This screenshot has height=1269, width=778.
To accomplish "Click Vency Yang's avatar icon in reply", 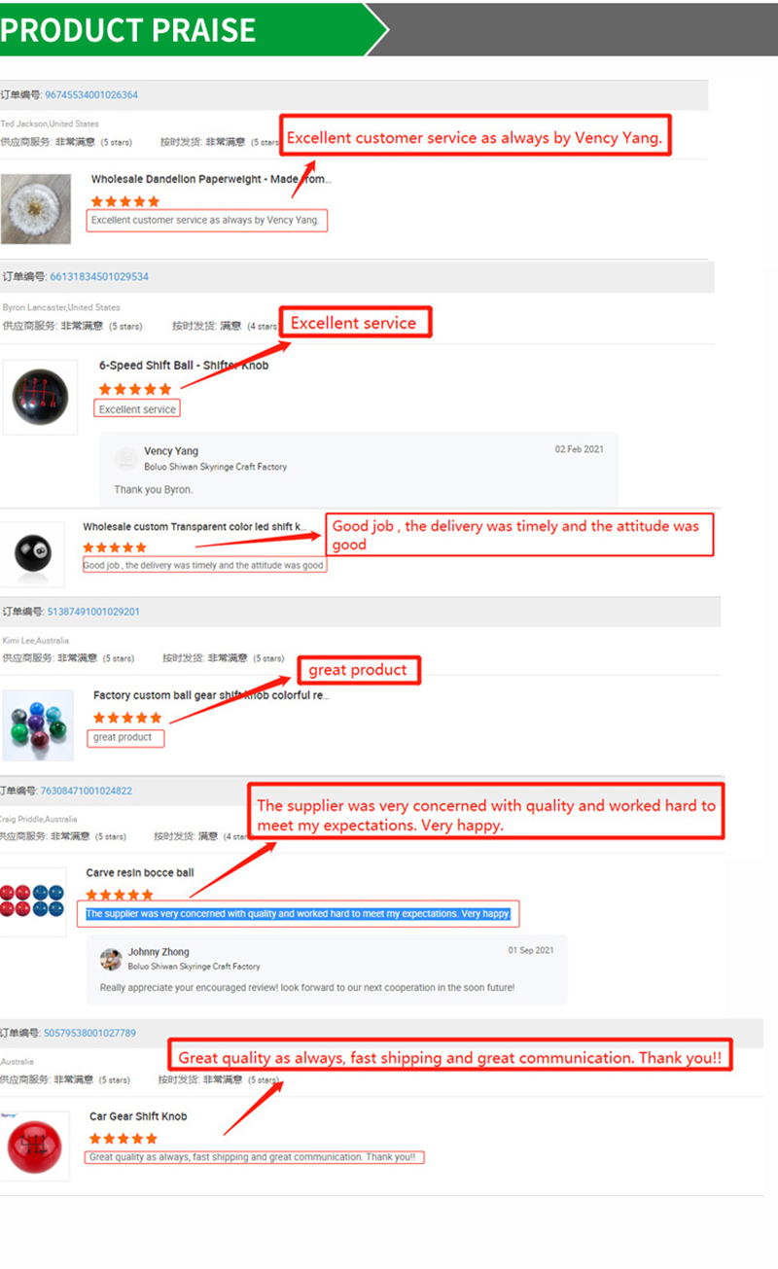I will pyautogui.click(x=125, y=458).
